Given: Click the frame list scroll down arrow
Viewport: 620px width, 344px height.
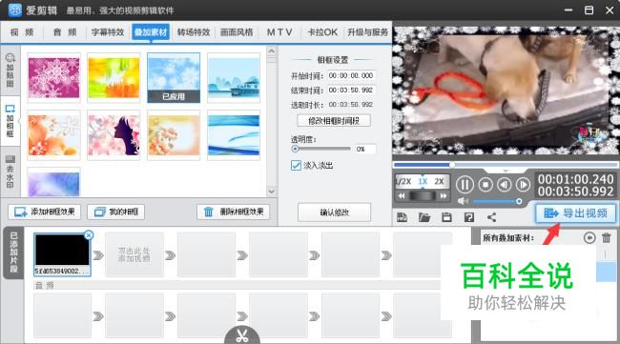Looking at the screenshot, I should 271,192.
